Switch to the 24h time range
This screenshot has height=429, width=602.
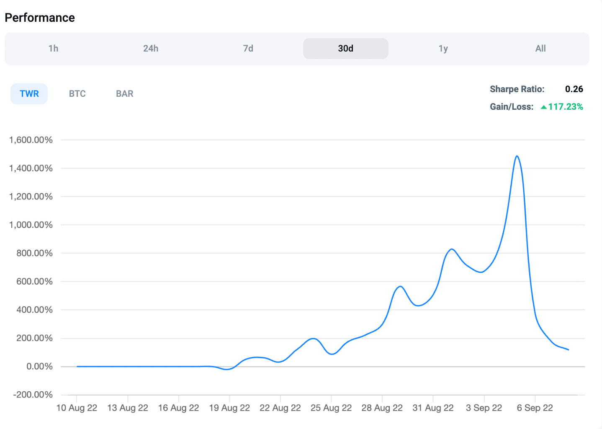pyautogui.click(x=151, y=49)
